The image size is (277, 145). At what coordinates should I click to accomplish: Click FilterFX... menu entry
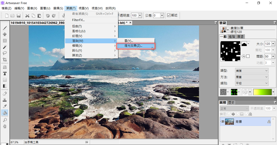91,20
